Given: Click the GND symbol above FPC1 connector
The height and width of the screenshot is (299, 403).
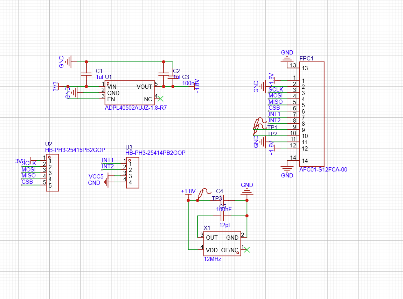Looking at the screenshot, I should pos(287,58).
